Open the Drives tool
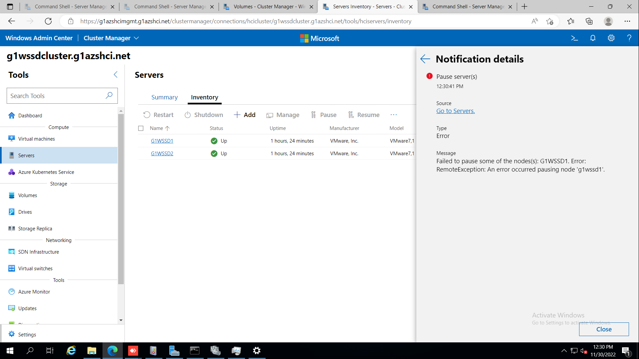 click(x=25, y=212)
